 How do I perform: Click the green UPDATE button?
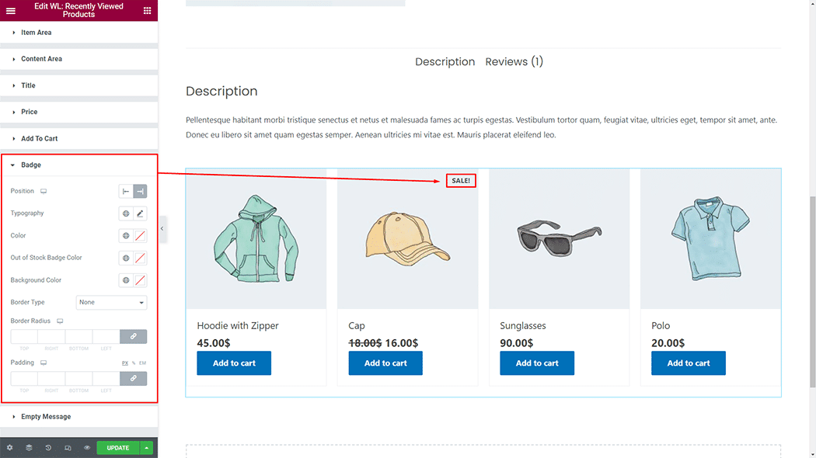pos(118,448)
